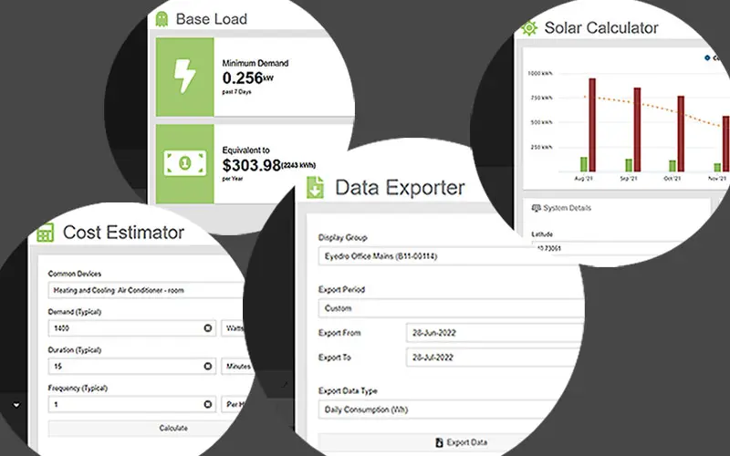Open the Watts unit dropdown

(x=235, y=327)
